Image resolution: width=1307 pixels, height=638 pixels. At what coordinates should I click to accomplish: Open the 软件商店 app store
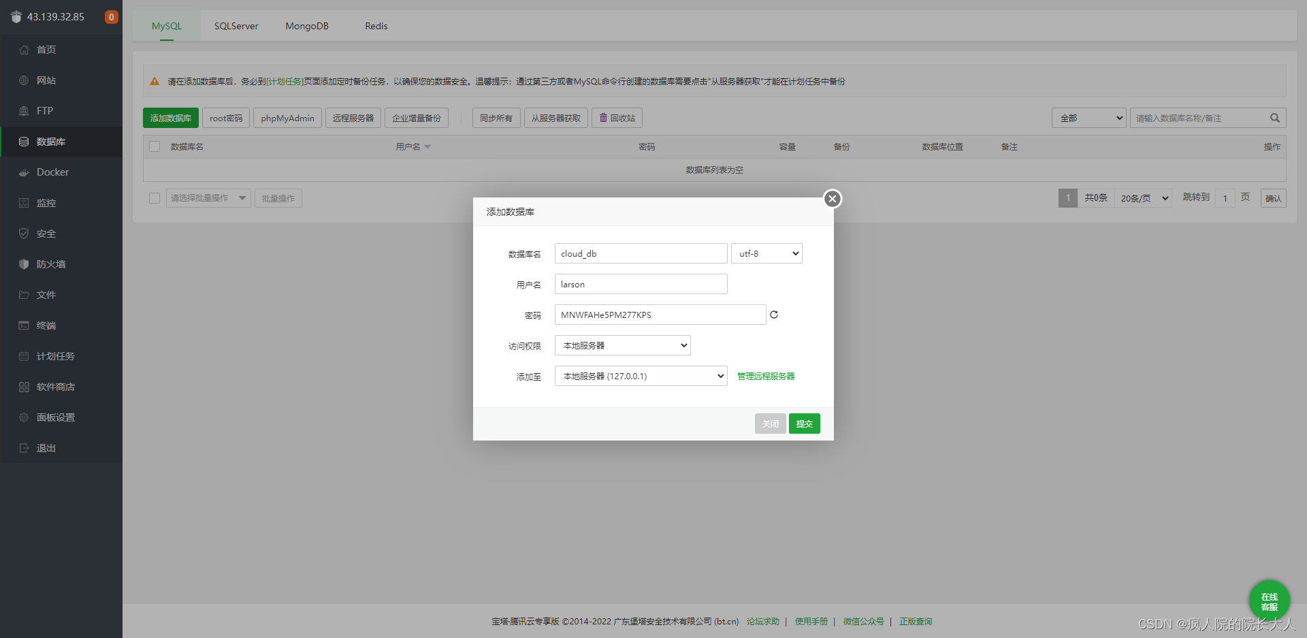click(55, 386)
